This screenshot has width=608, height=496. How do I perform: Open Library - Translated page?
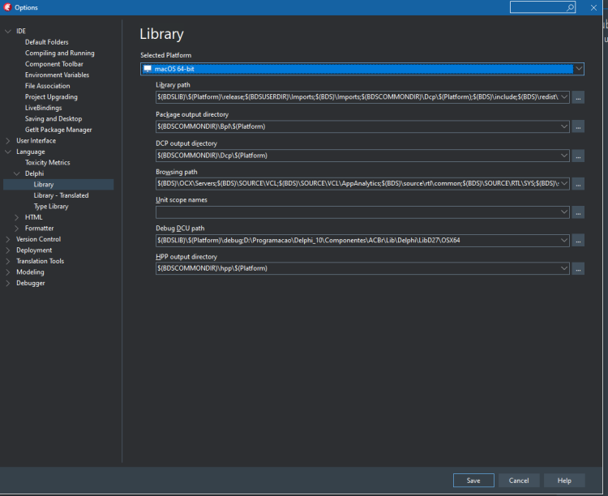click(61, 195)
